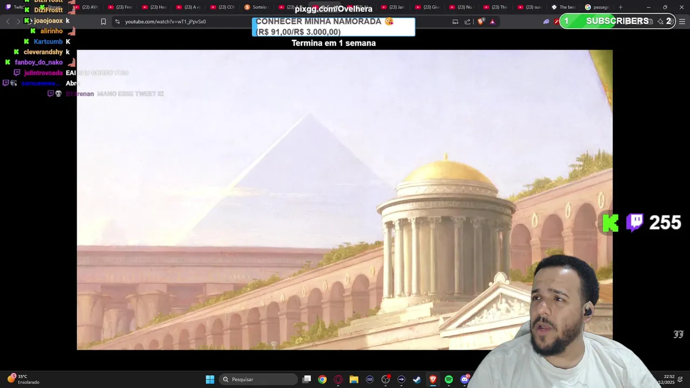The width and height of the screenshot is (690, 388).
Task: Open a new browser tab
Action: click(x=620, y=7)
